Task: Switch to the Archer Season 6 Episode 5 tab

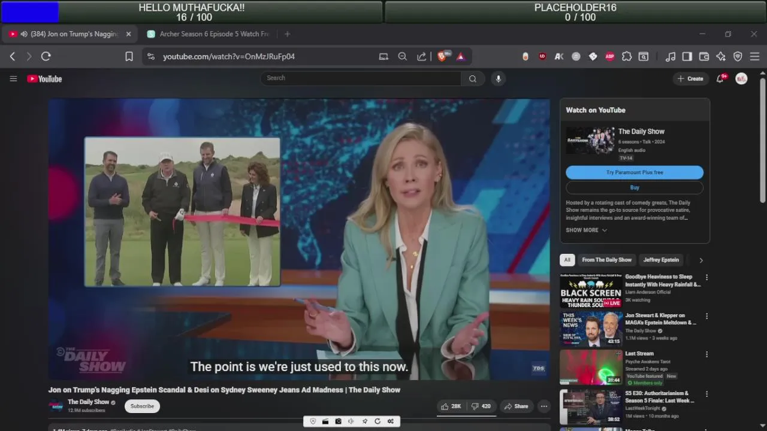Action: 209,34
